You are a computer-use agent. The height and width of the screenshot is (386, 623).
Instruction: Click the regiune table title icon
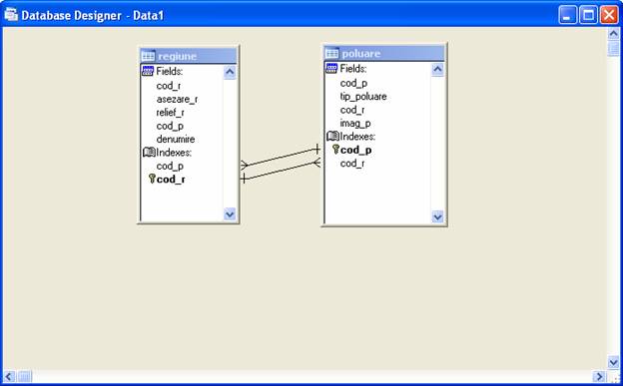pyautogui.click(x=148, y=56)
